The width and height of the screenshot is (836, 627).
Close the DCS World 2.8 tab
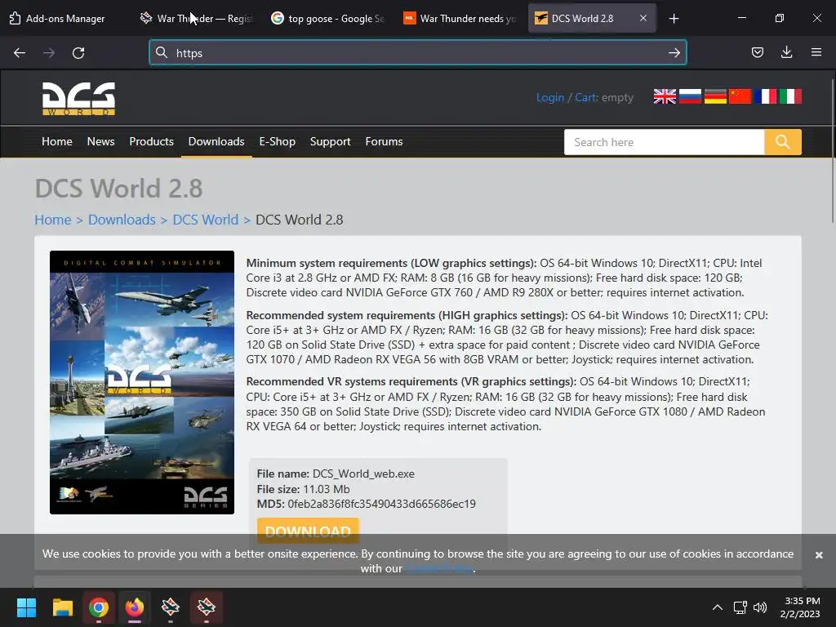coord(643,18)
